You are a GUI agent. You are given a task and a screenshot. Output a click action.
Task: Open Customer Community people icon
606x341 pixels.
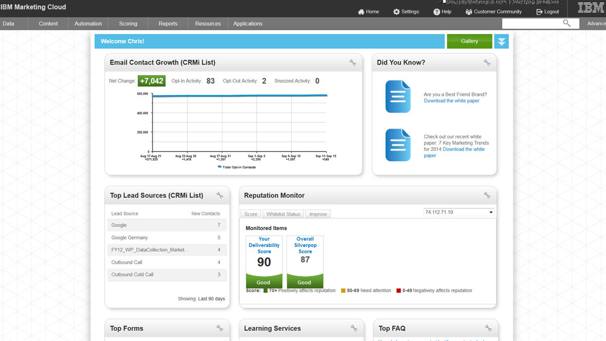[x=469, y=12]
